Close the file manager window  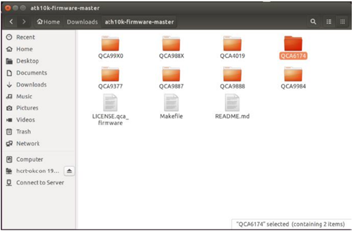point(8,8)
